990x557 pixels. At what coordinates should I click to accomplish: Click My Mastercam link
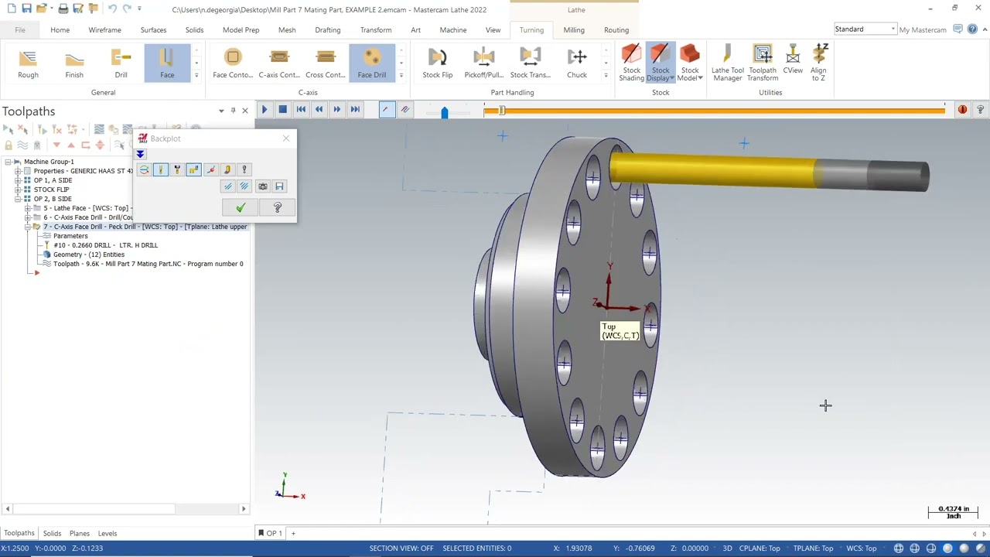[x=923, y=30]
